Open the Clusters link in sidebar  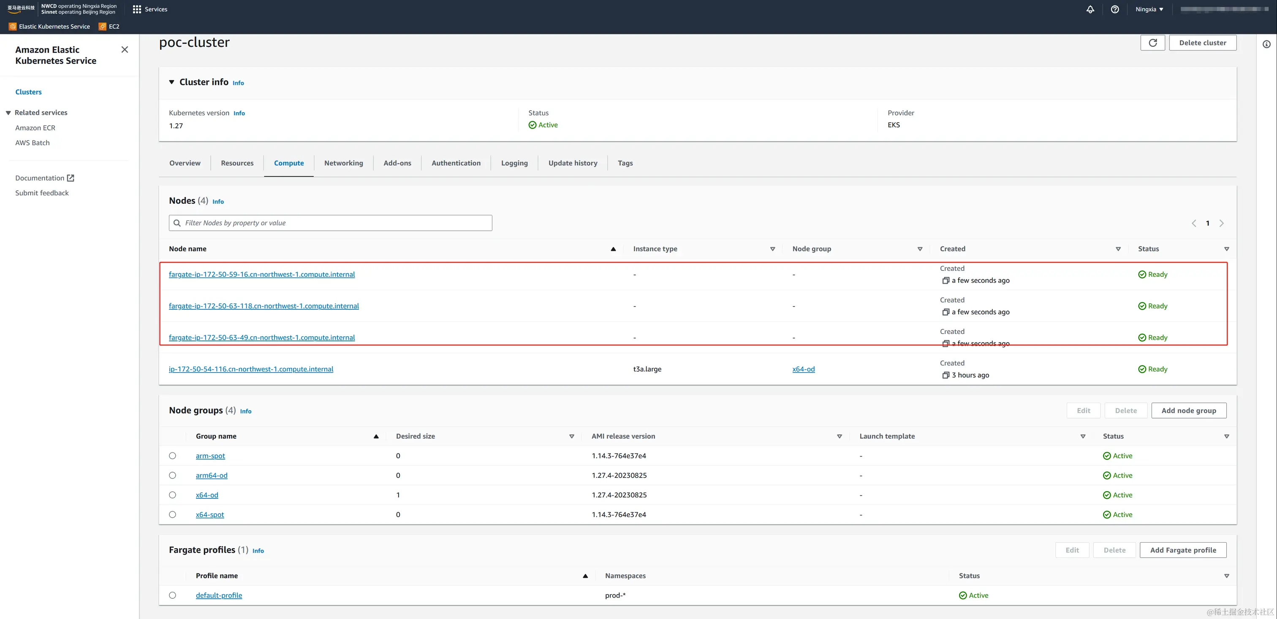point(28,92)
